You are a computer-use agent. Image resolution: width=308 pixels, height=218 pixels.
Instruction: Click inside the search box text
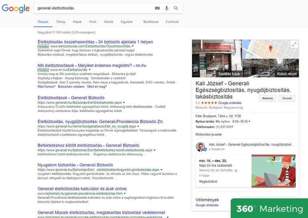56,8
